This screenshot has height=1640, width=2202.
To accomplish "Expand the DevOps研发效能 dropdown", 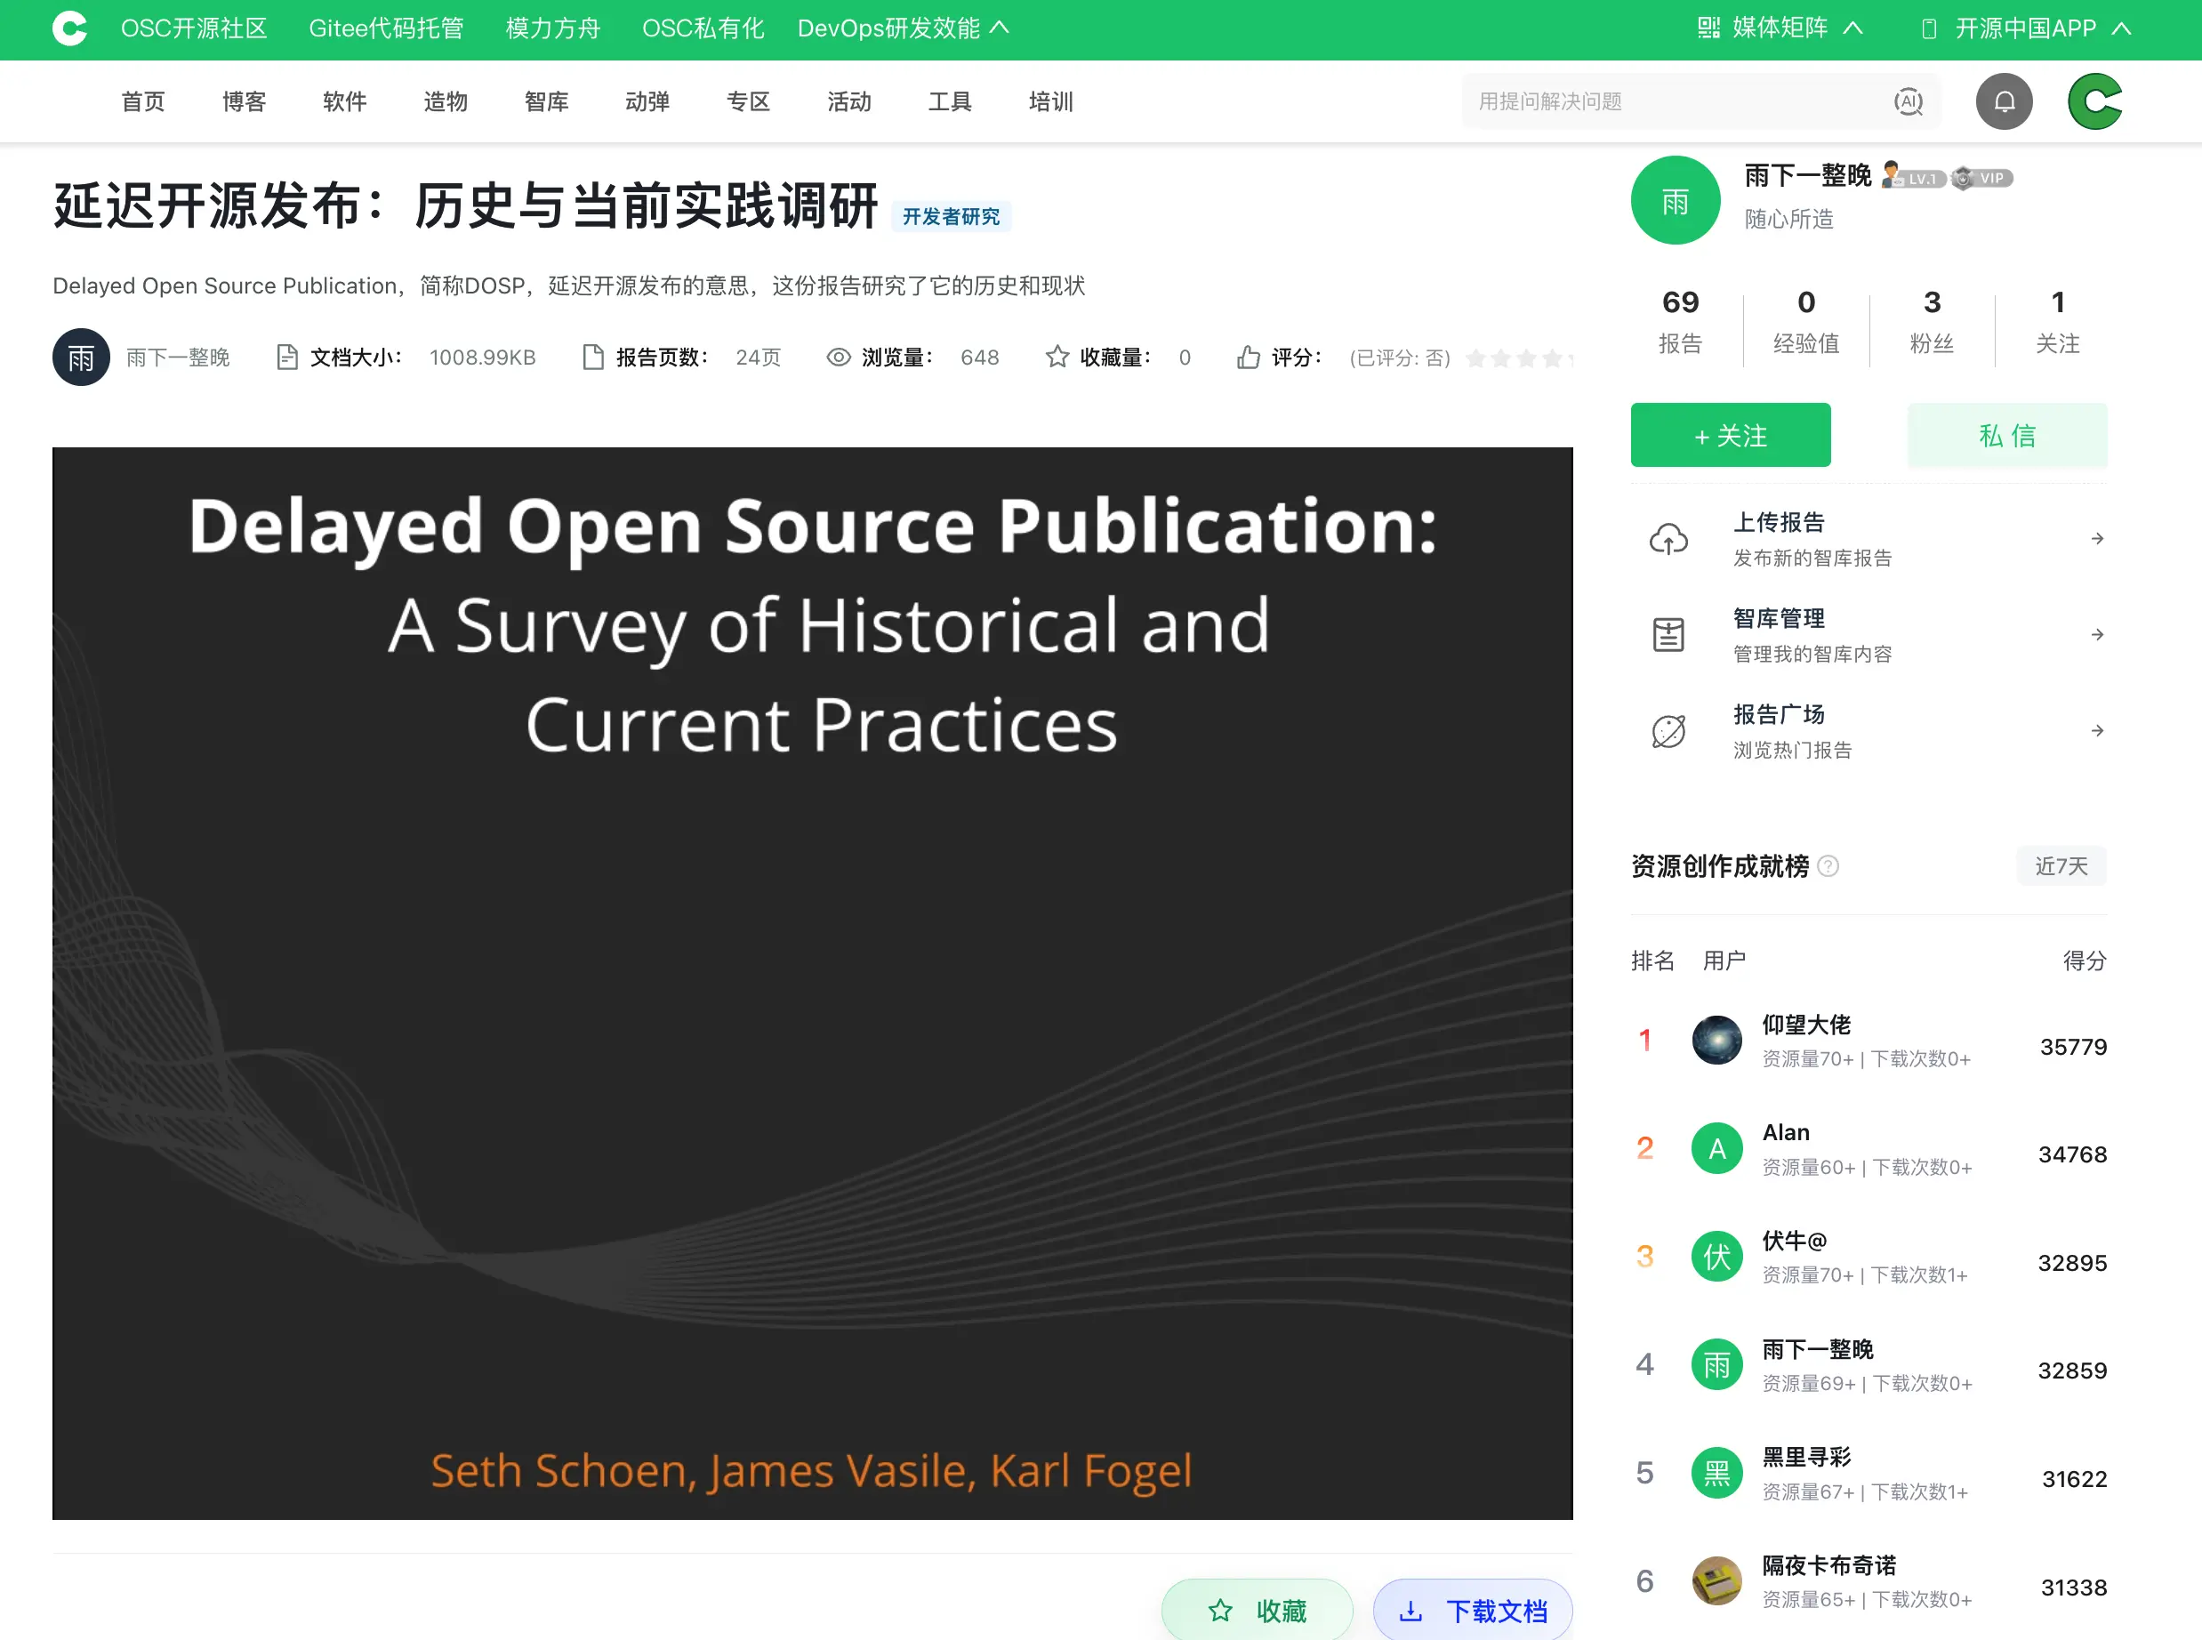I will pos(903,28).
